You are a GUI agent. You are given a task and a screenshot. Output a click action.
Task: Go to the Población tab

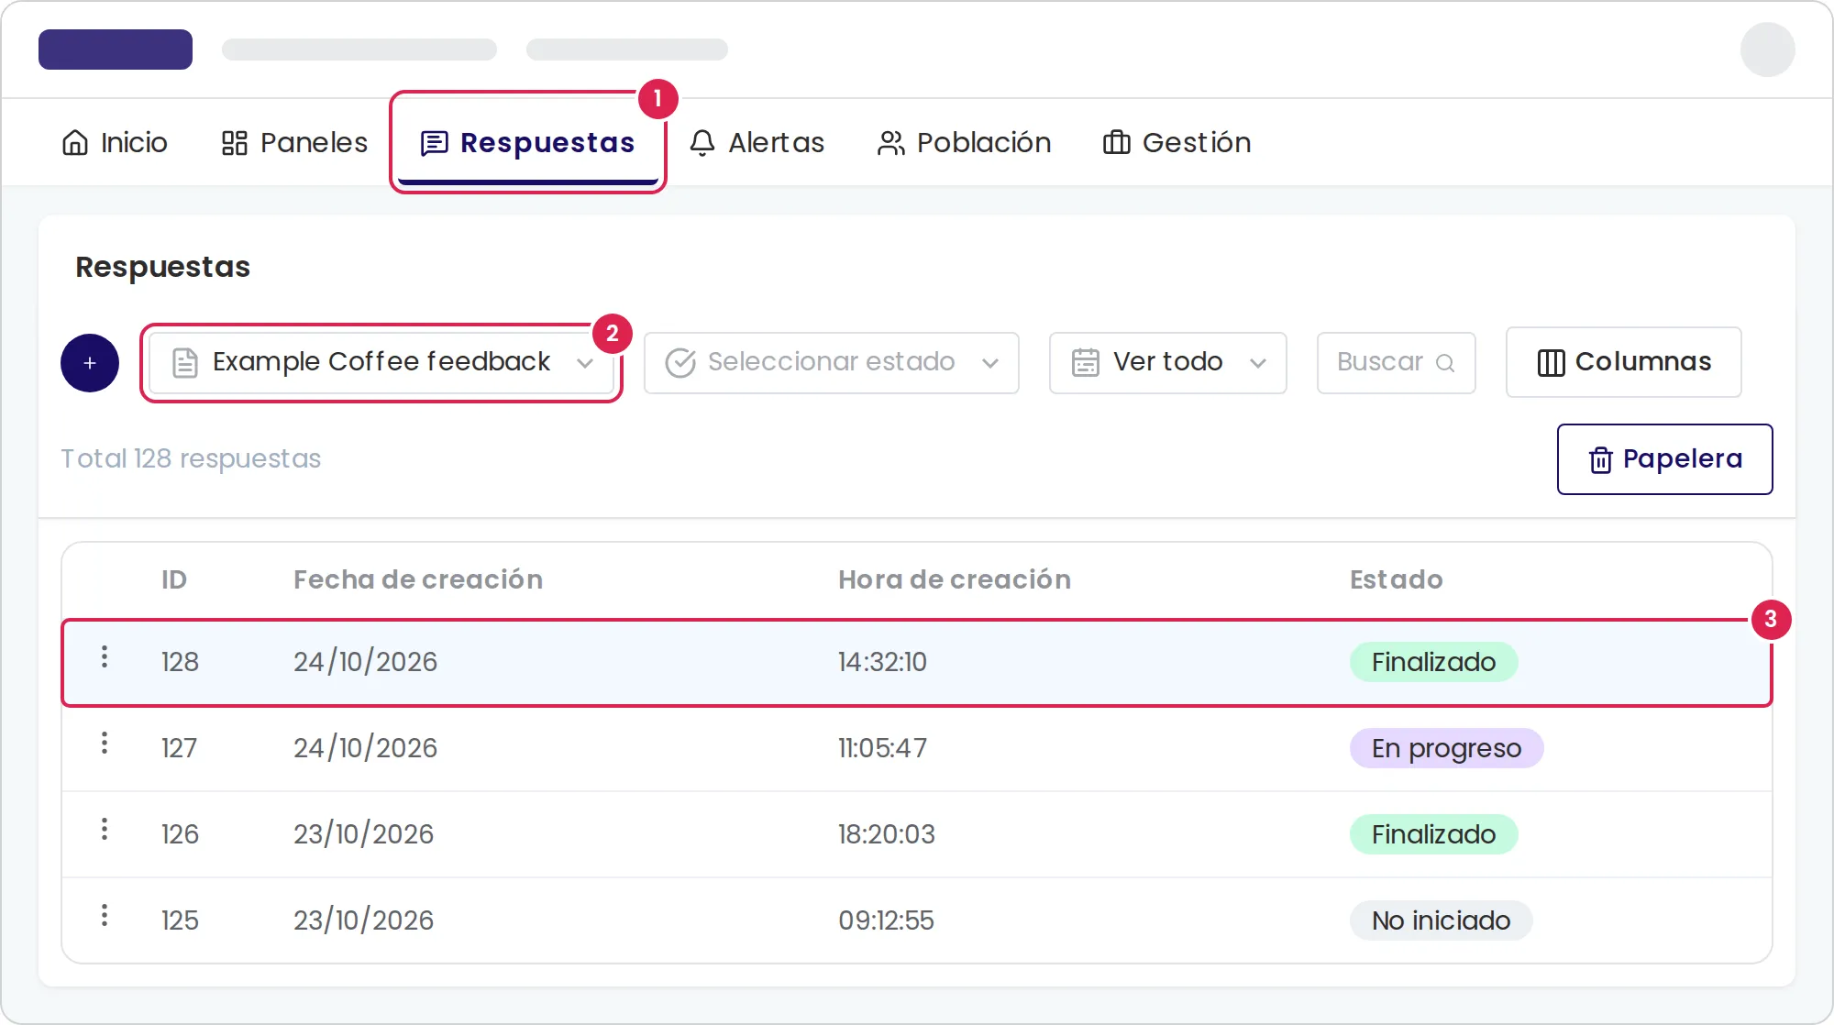[x=964, y=143]
